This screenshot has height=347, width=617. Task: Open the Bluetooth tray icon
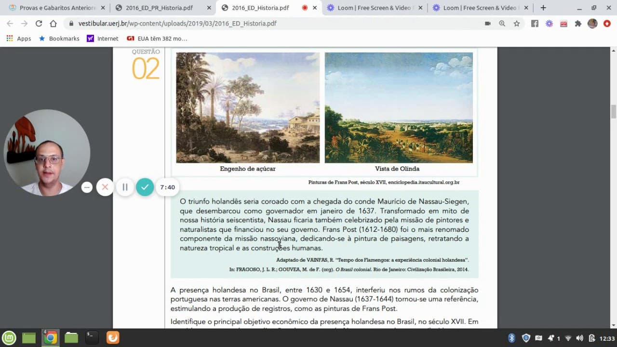click(511, 338)
